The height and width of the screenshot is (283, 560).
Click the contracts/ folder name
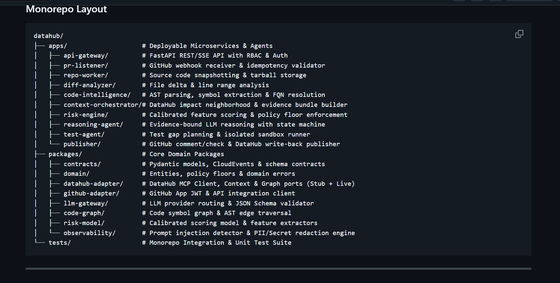pyautogui.click(x=82, y=164)
